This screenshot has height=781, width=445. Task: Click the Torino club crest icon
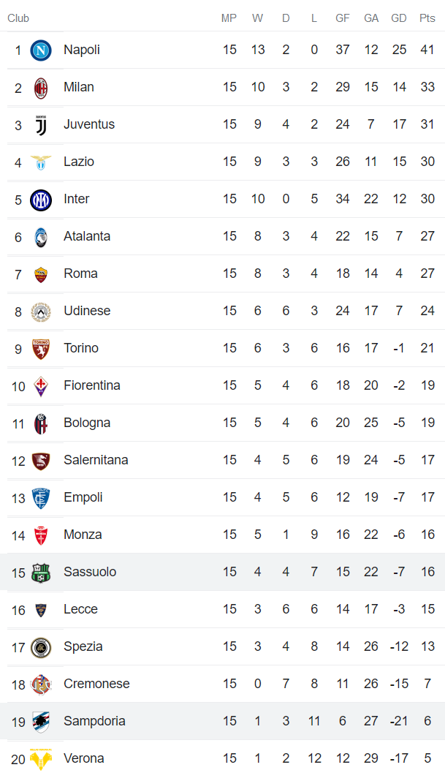click(x=41, y=349)
